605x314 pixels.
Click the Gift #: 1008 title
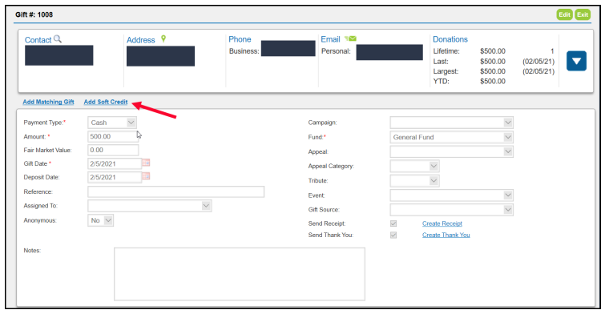tap(34, 14)
